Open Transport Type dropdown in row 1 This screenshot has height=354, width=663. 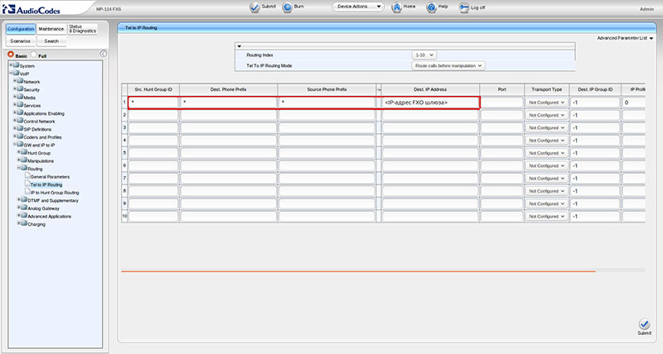546,103
